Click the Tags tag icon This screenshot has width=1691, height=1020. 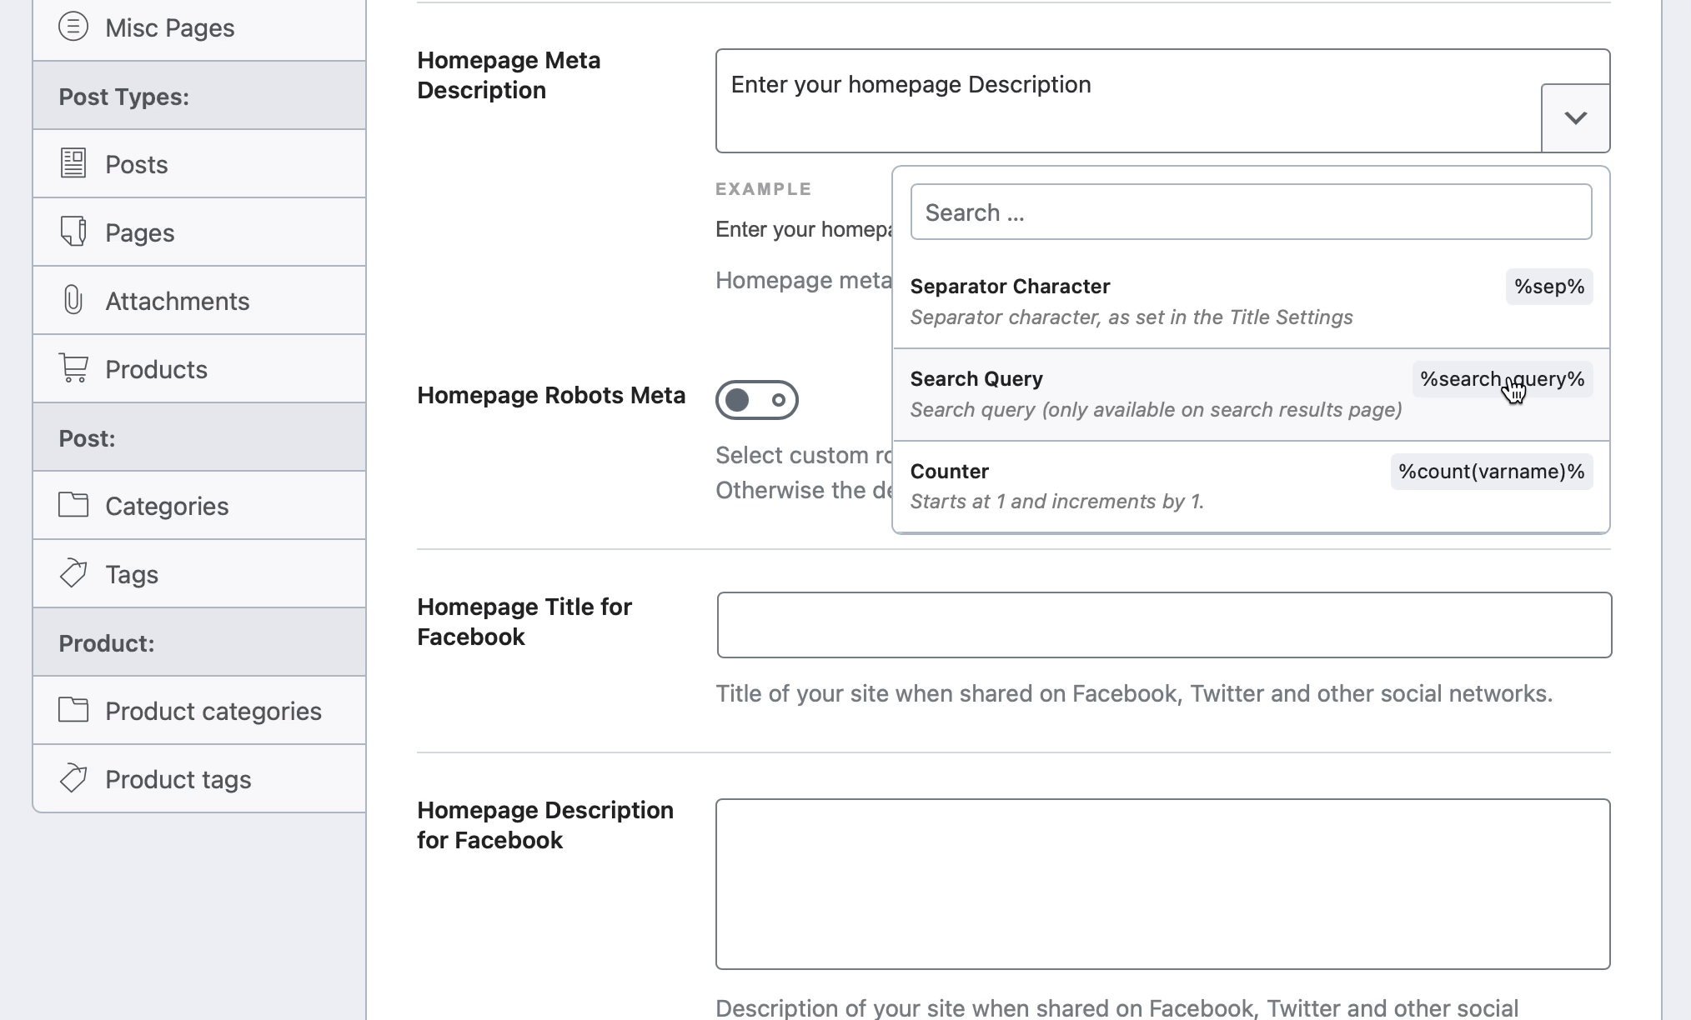[73, 573]
